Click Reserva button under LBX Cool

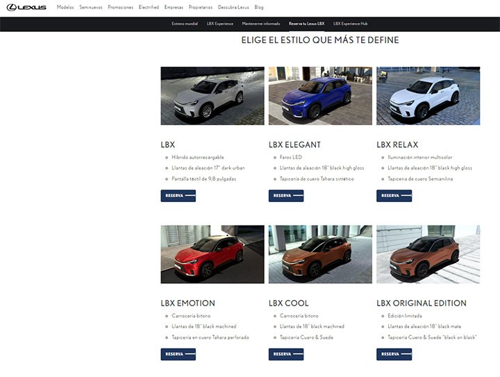286,354
